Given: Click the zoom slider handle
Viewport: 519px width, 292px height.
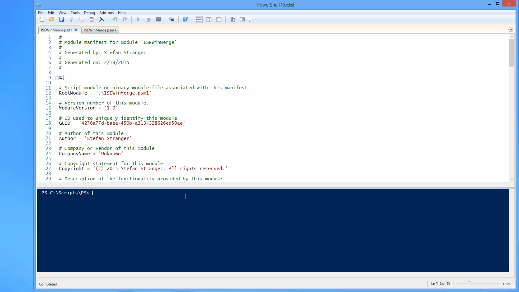Looking at the screenshot, I should pyautogui.click(x=469, y=284).
